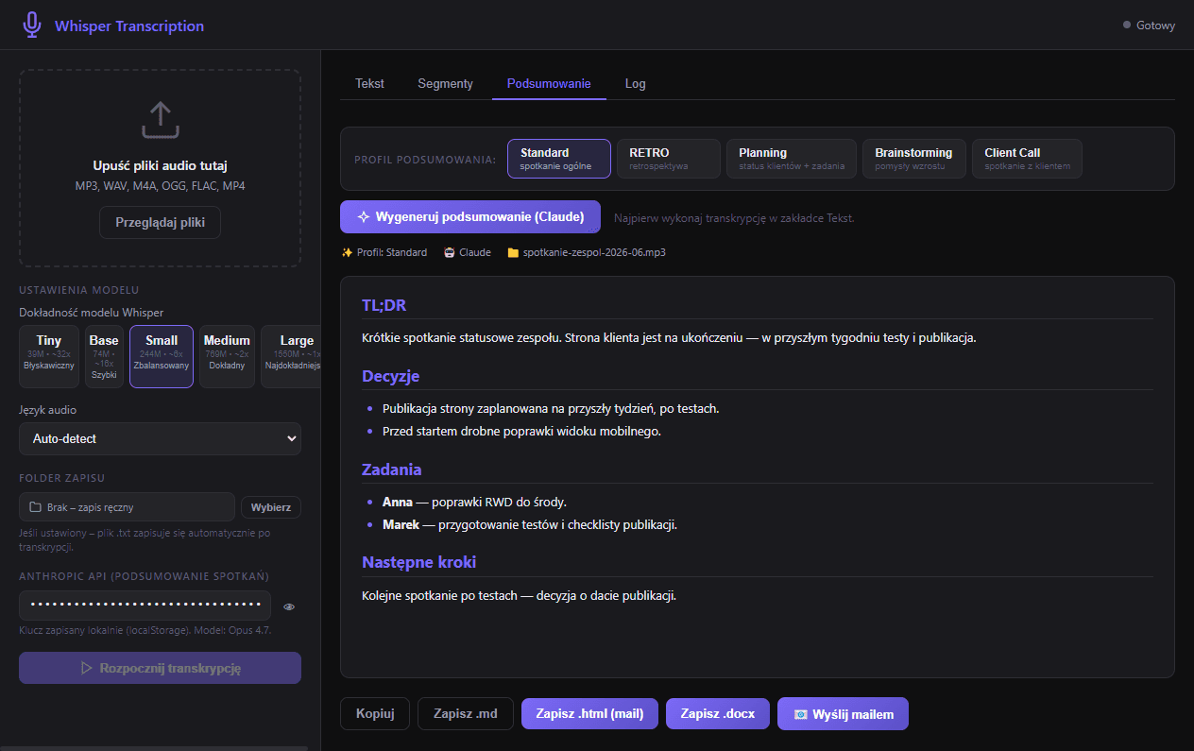
Task: Start transcription with Rozpocznij transkrypcję
Action: 160,668
